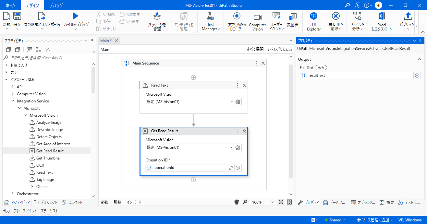Collapse the Read Text activity
Viewport: 427px width, 224px height.
pos(244,85)
